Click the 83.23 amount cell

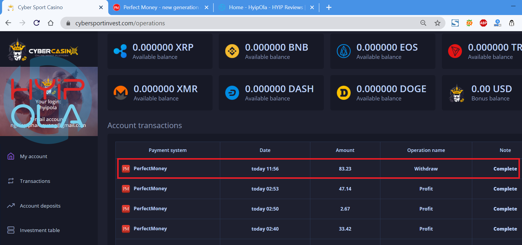pos(345,169)
